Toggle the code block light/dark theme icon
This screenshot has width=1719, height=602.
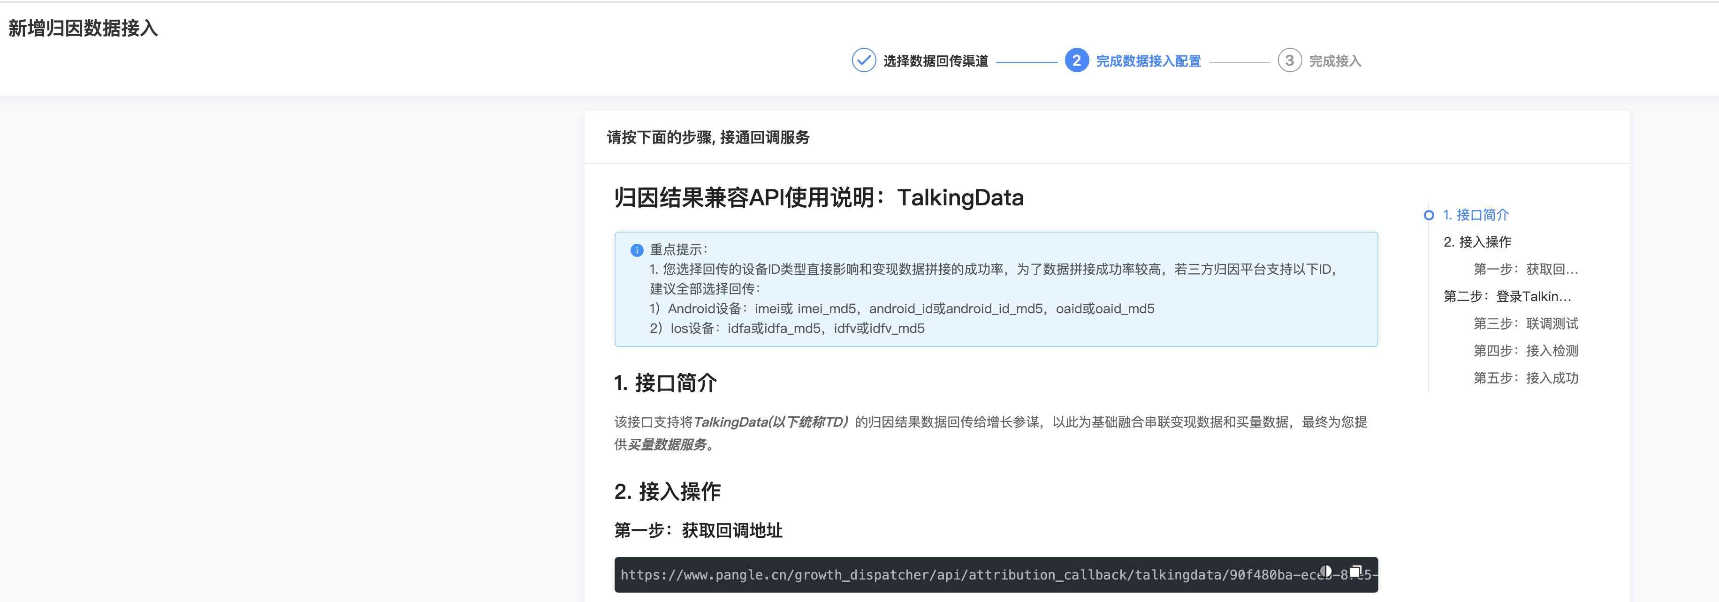point(1326,572)
